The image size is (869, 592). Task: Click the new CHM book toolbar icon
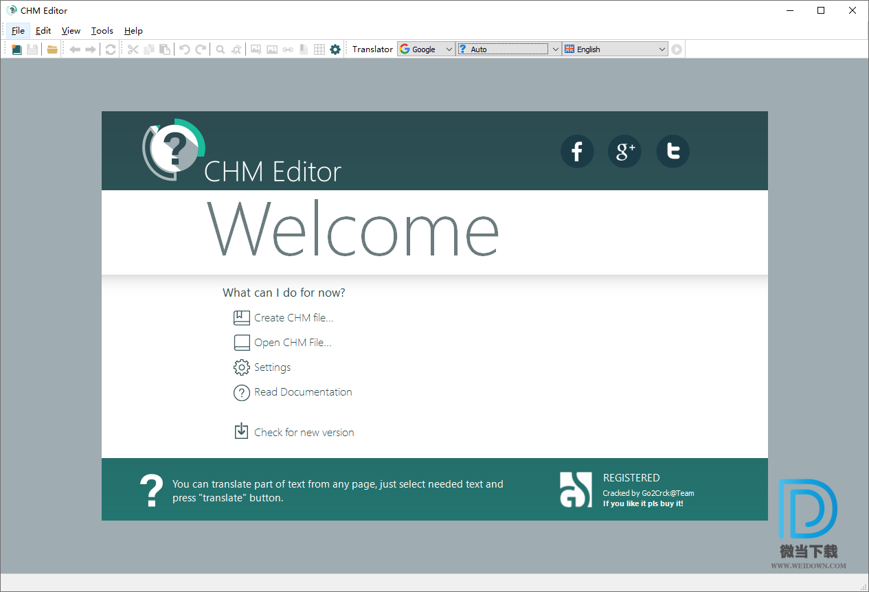(16, 49)
